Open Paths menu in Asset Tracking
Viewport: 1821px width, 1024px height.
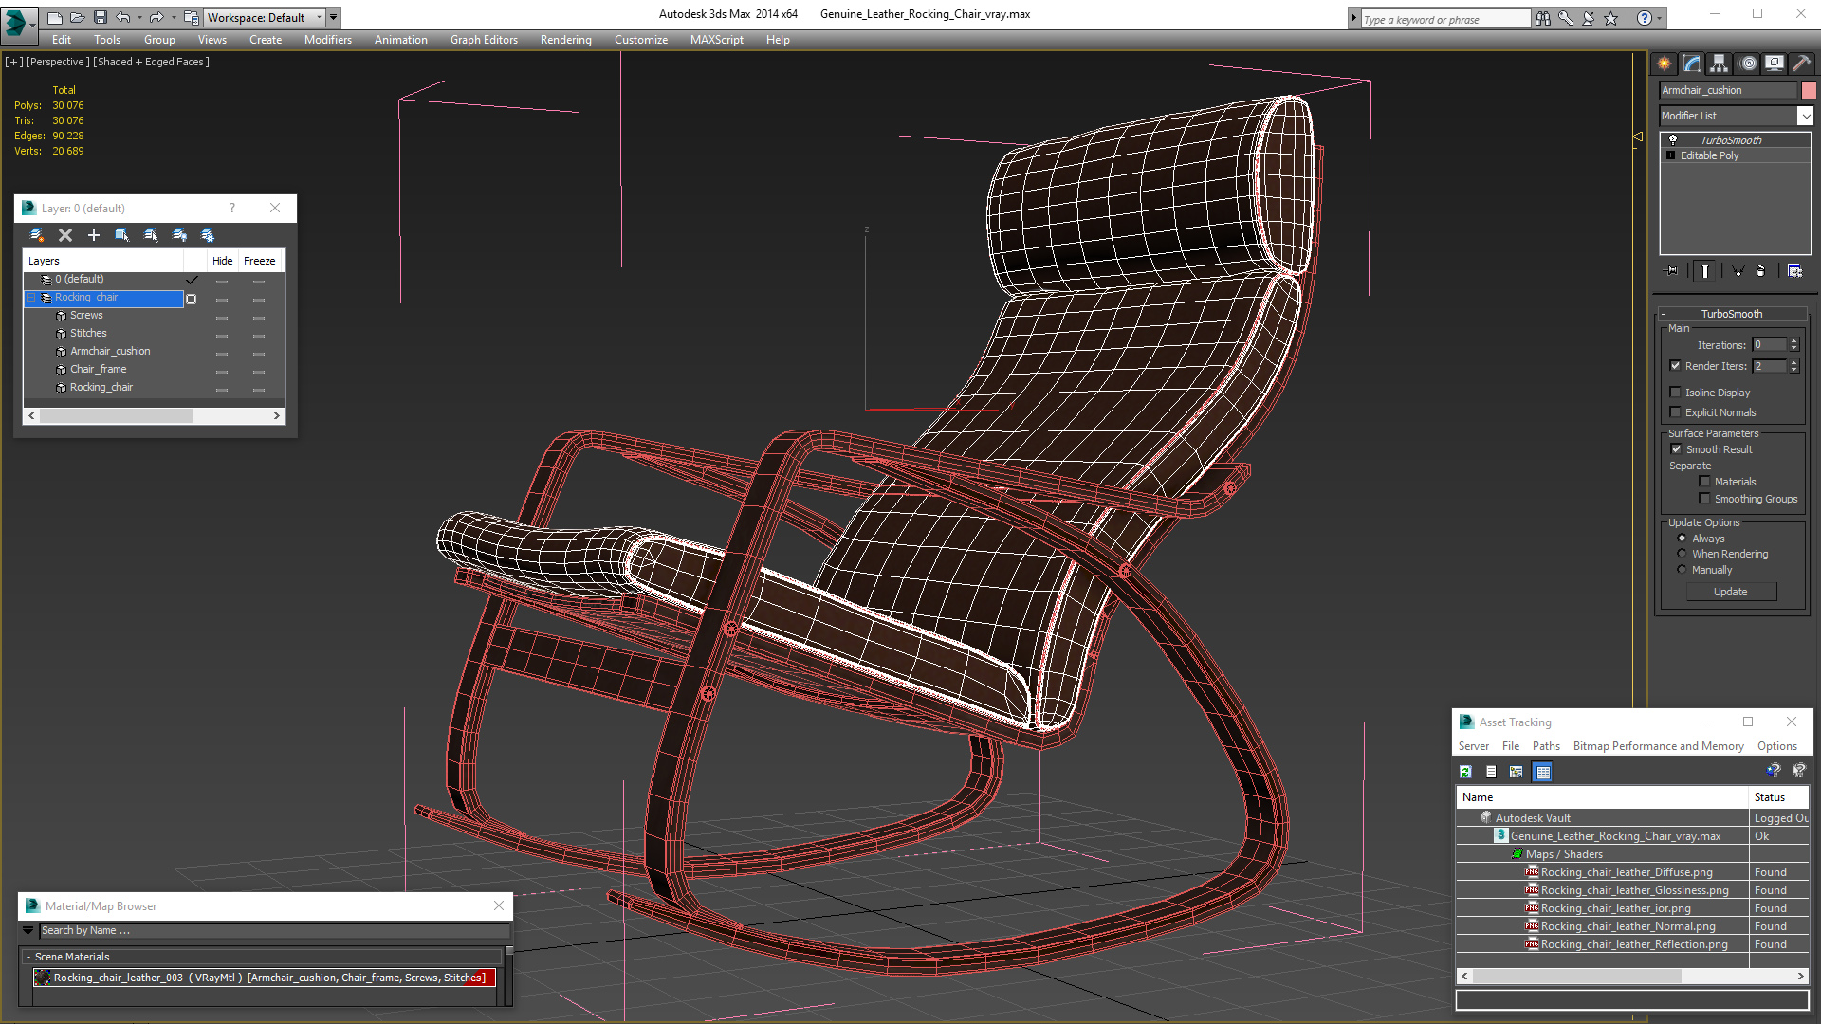pos(1546,746)
